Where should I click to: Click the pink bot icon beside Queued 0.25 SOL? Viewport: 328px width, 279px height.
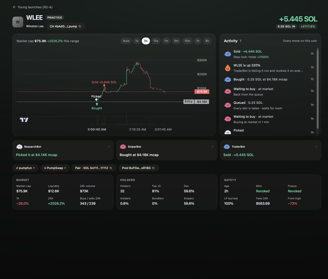228,105
